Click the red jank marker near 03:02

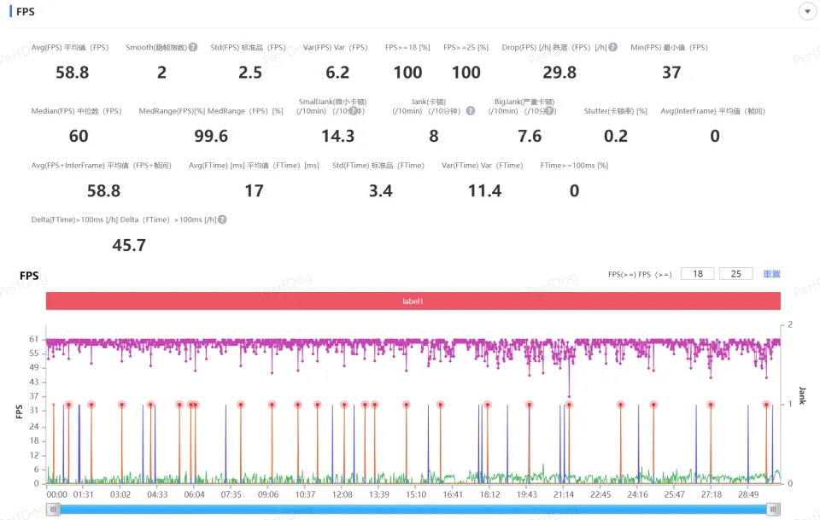click(121, 405)
